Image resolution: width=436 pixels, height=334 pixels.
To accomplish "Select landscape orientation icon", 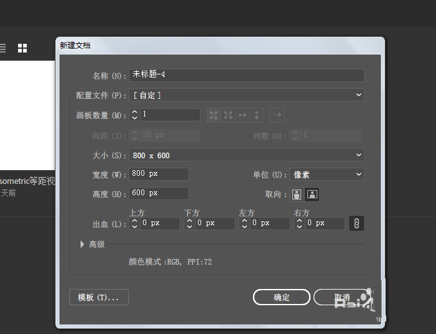I will (x=312, y=195).
